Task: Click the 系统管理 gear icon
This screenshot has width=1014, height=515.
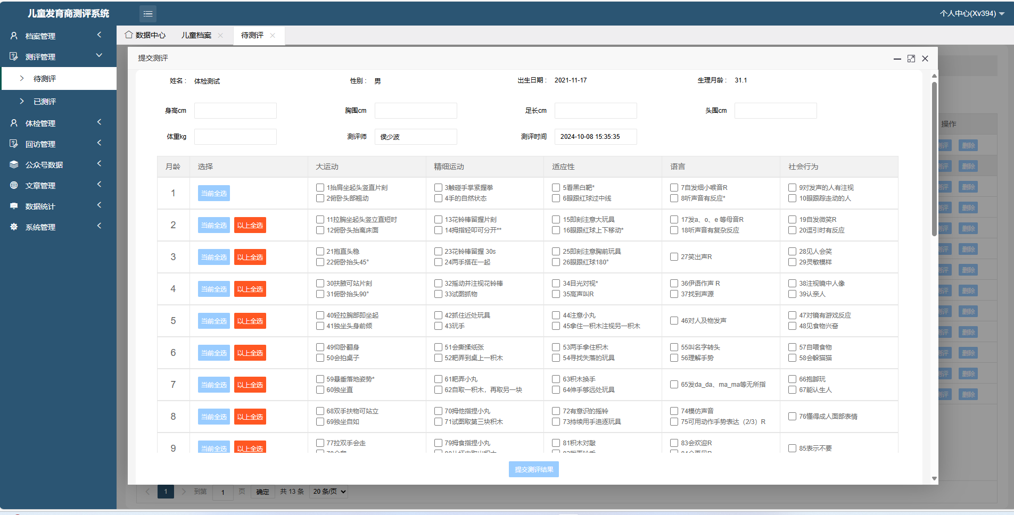Action: click(14, 227)
